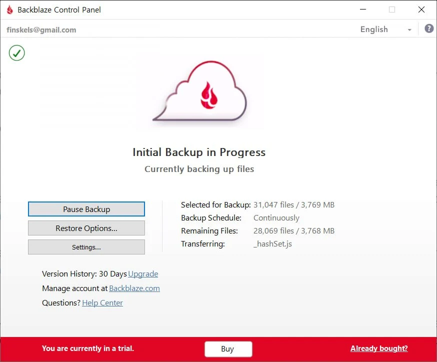Click the Pause Backup button
Screen dimensions: 437x362
pos(86,209)
